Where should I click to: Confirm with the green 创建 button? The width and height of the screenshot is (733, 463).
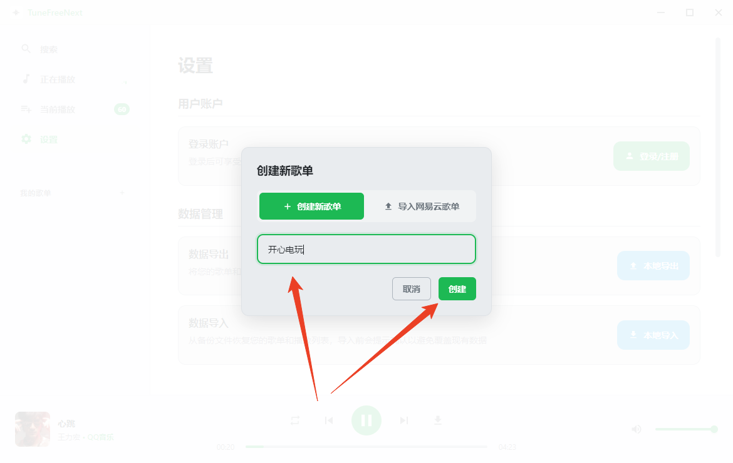457,289
